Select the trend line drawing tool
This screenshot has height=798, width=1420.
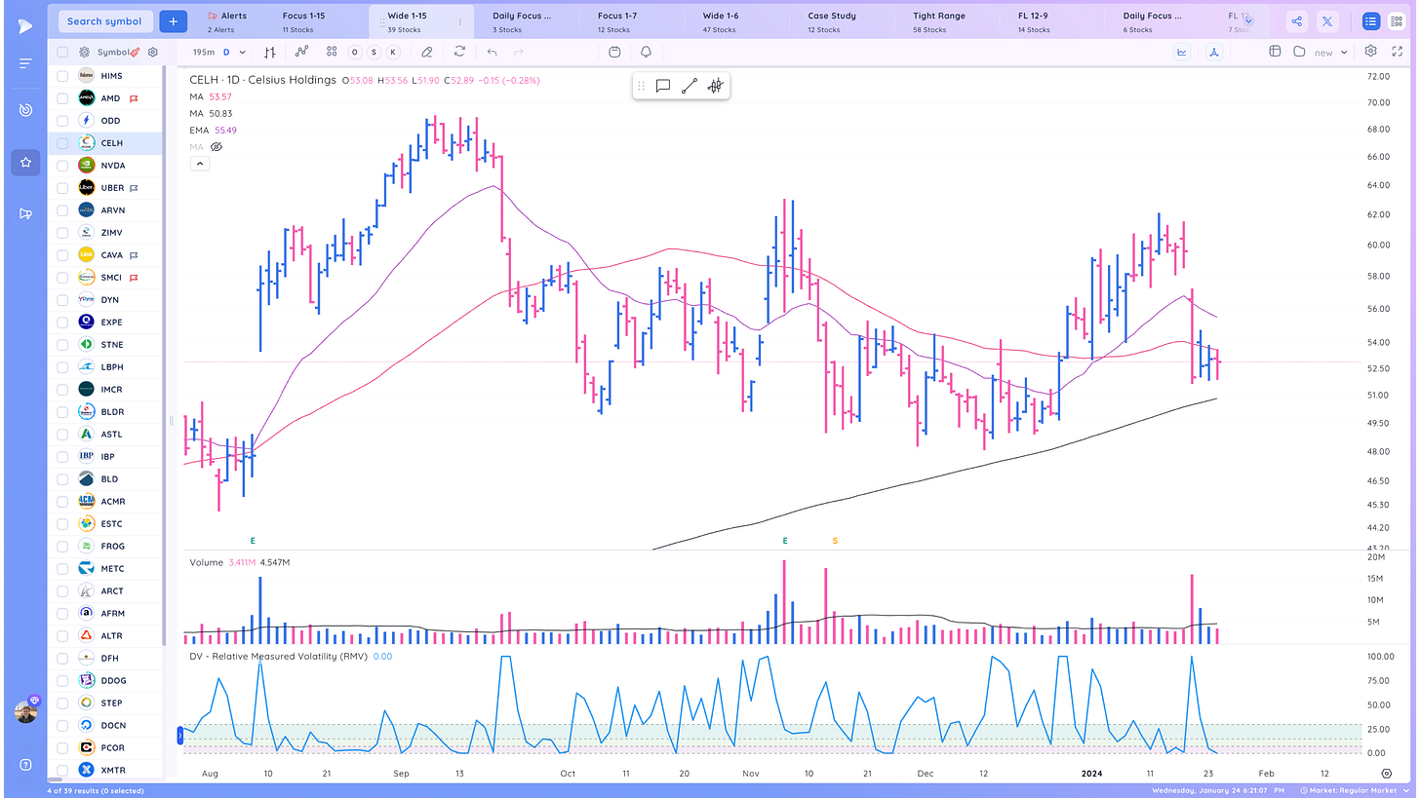pos(689,86)
